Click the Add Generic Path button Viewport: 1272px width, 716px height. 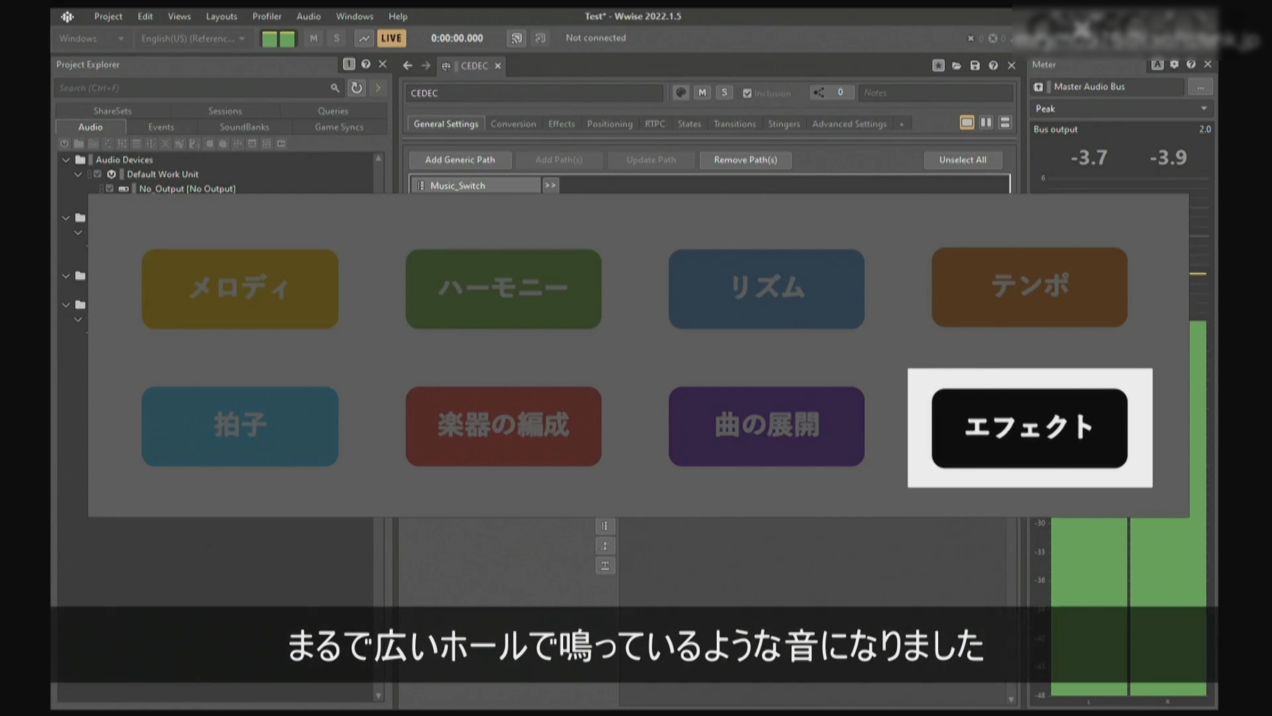point(460,160)
